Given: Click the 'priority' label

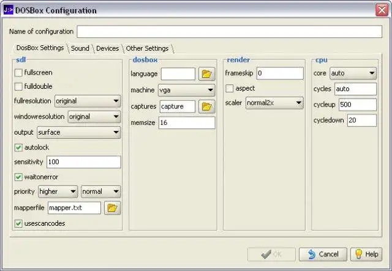Looking at the screenshot, I should point(24,192).
